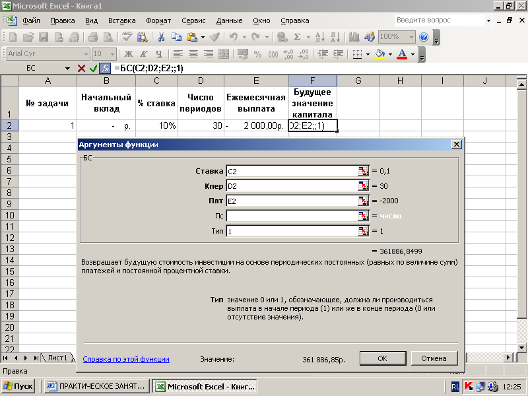Image resolution: width=528 pixels, height=396 pixels.
Task: Click the Cut scissors icon
Action: pyautogui.click(x=161, y=37)
